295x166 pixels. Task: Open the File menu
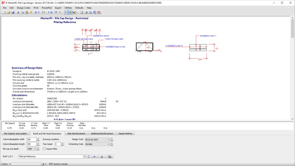point(4,8)
